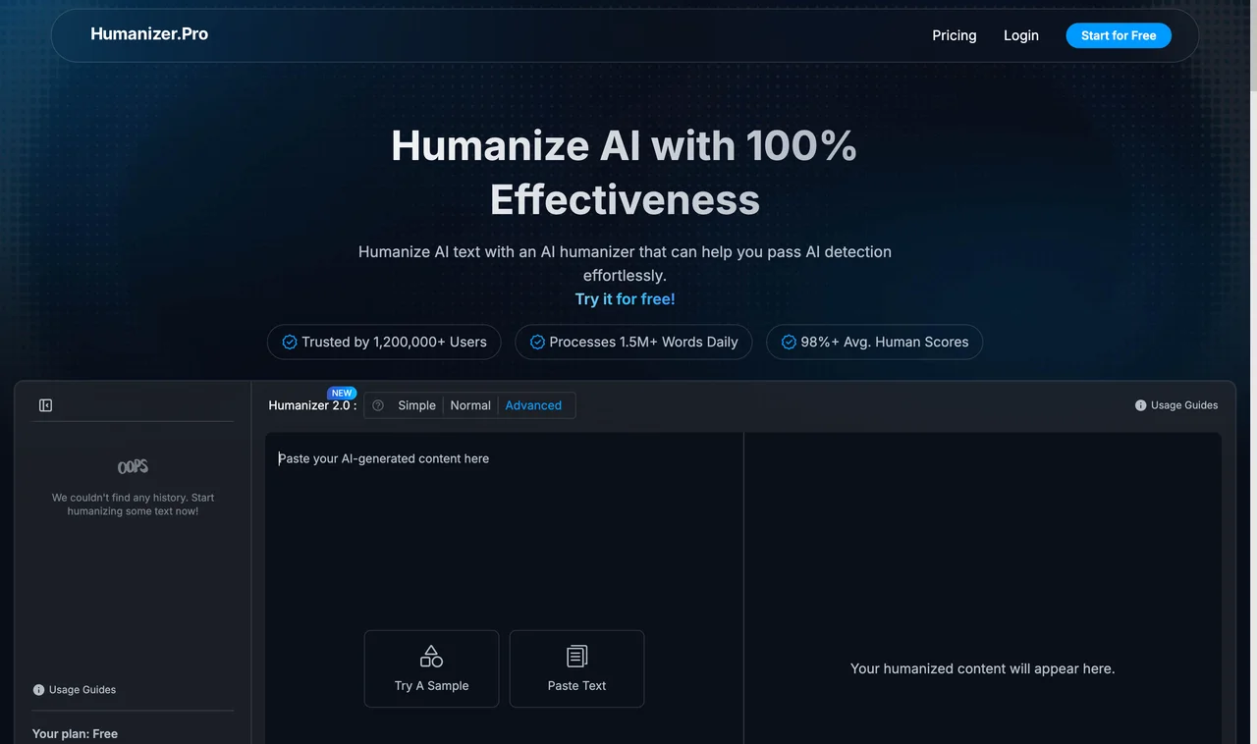This screenshot has width=1257, height=744.
Task: Open the Login page
Action: 1021,35
